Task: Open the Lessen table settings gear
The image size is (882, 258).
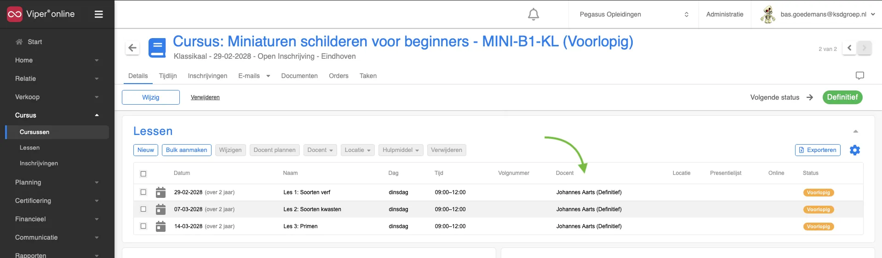Action: (x=855, y=150)
